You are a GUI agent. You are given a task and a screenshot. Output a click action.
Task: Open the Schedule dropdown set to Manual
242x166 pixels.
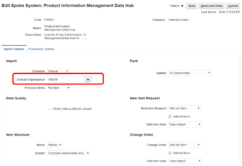[x=58, y=71]
